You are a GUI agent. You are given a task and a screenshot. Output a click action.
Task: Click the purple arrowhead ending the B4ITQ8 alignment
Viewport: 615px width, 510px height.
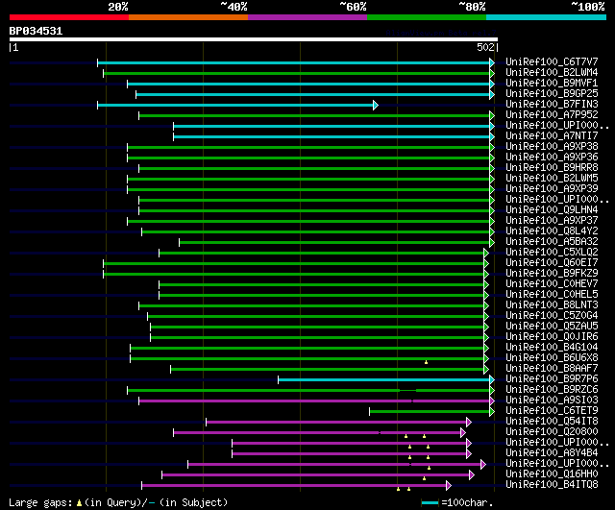tap(449, 486)
